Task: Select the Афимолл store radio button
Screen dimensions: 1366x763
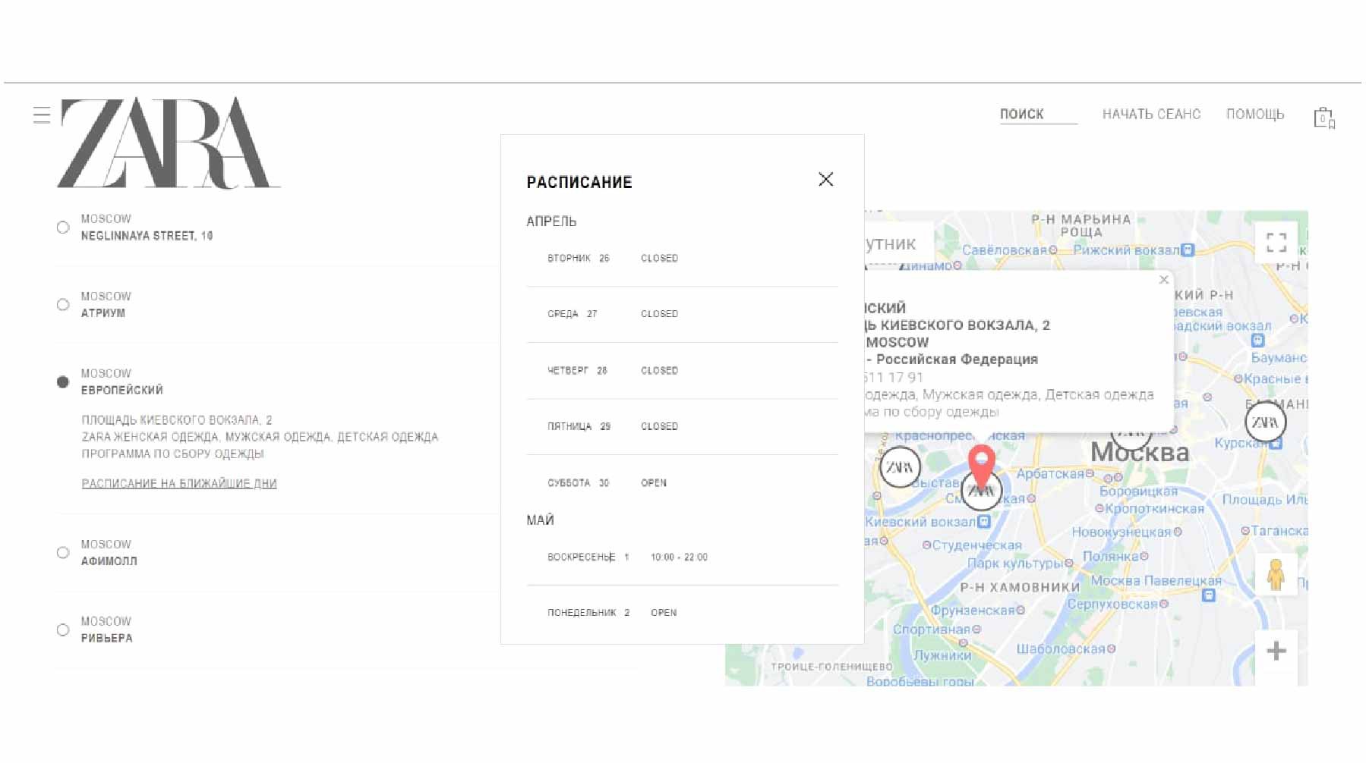Action: (x=63, y=553)
